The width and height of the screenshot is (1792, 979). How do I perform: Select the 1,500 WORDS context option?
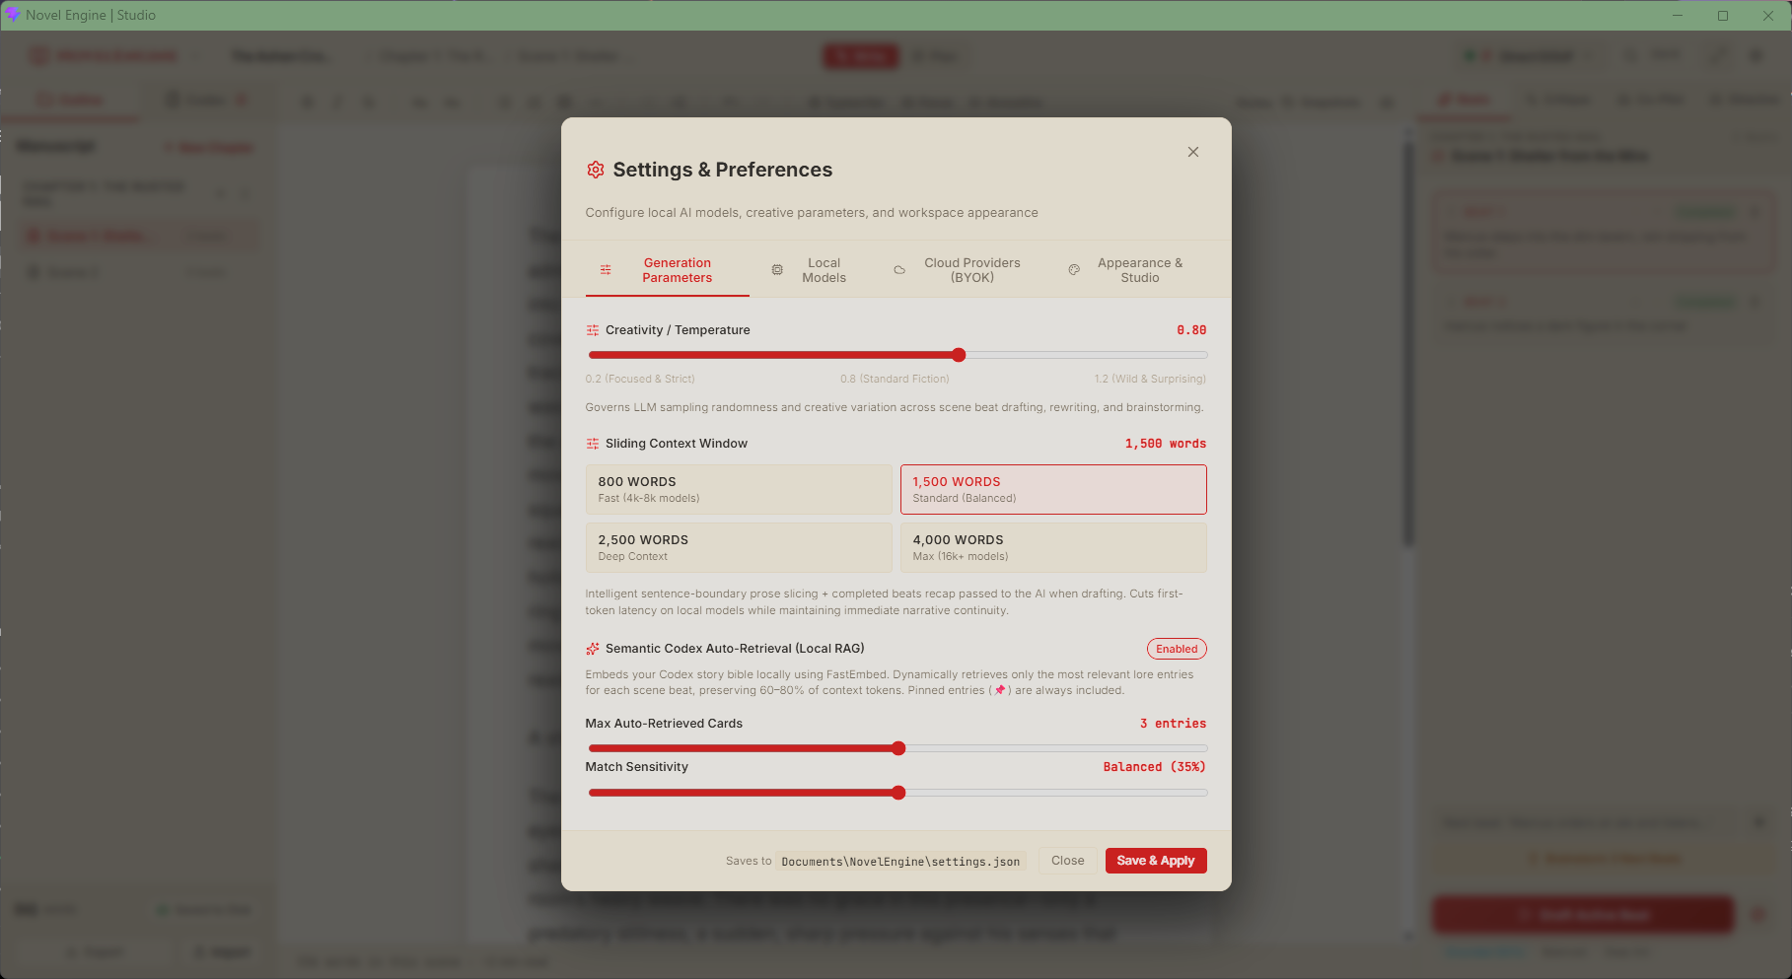coord(1053,490)
